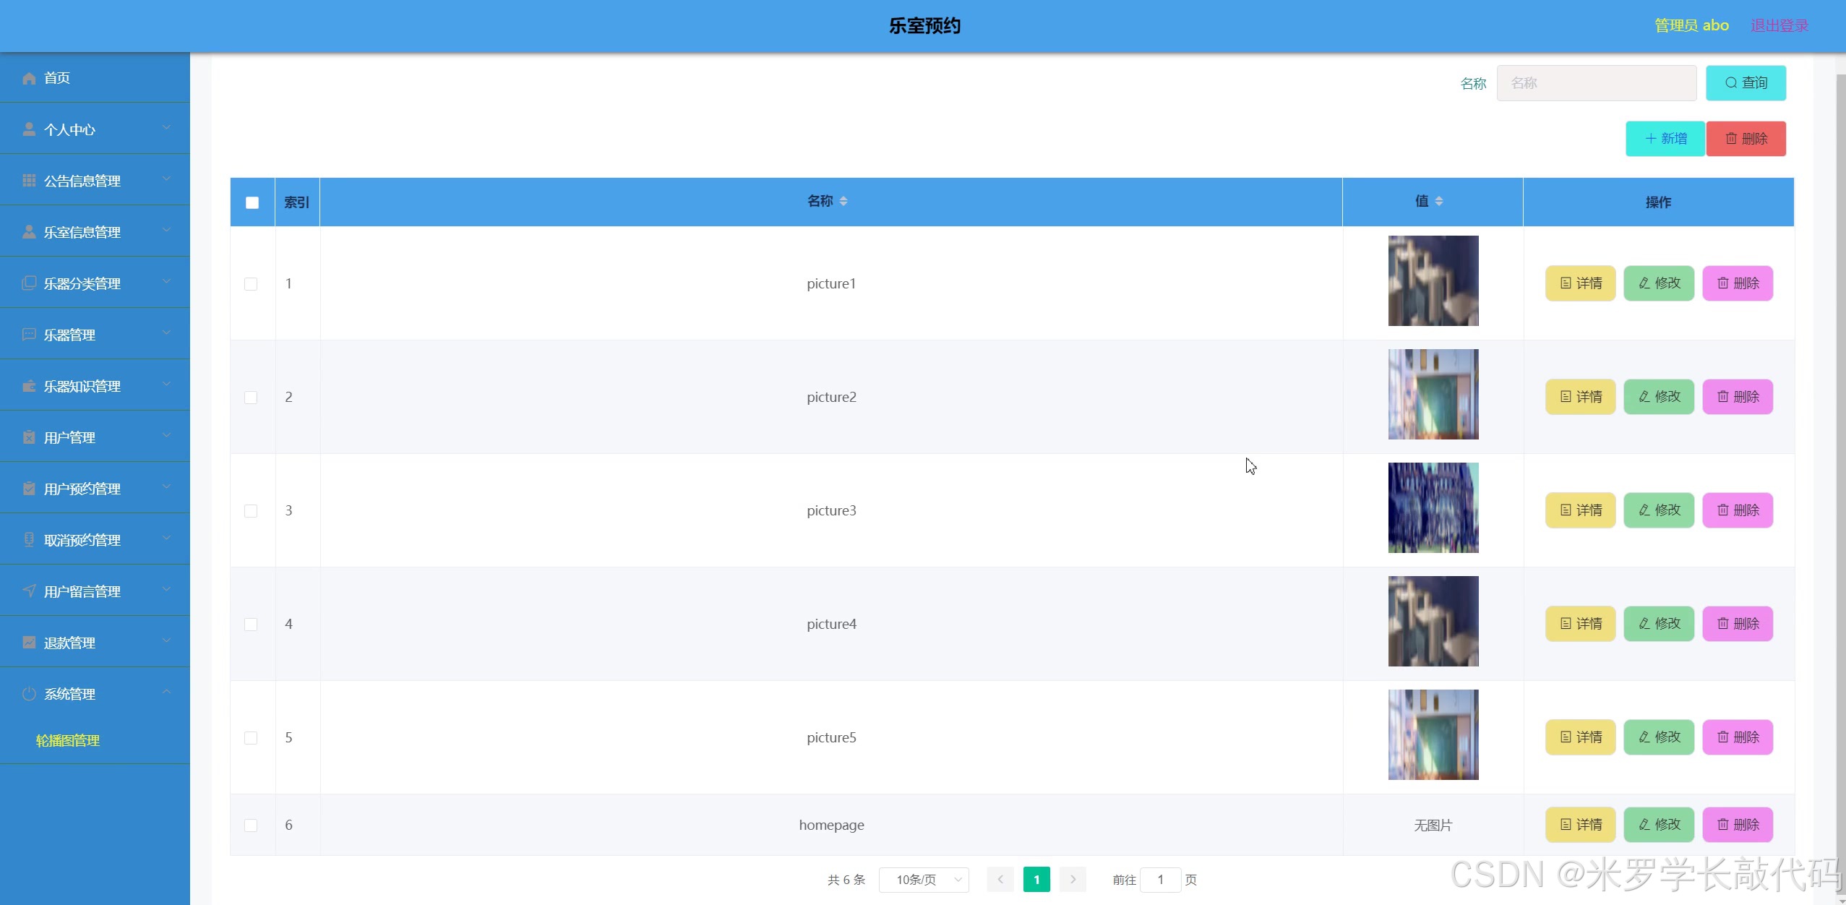Click the 新增 add button

pyautogui.click(x=1665, y=139)
